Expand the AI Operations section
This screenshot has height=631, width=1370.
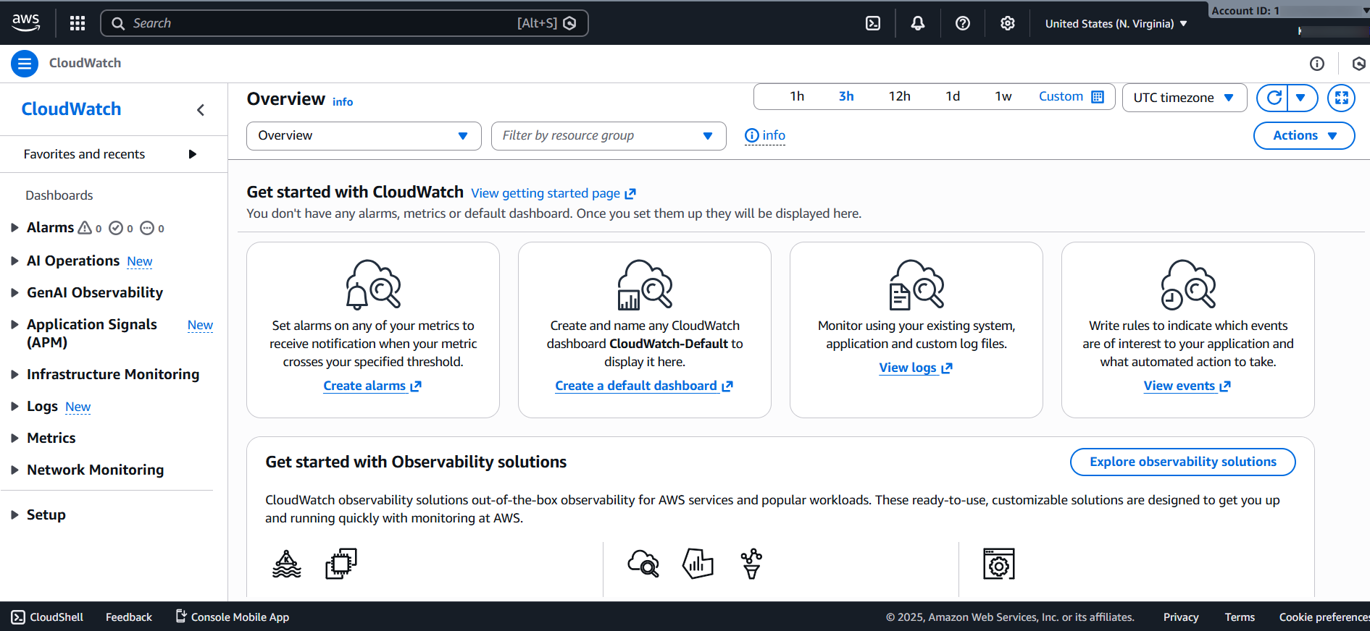coord(14,261)
